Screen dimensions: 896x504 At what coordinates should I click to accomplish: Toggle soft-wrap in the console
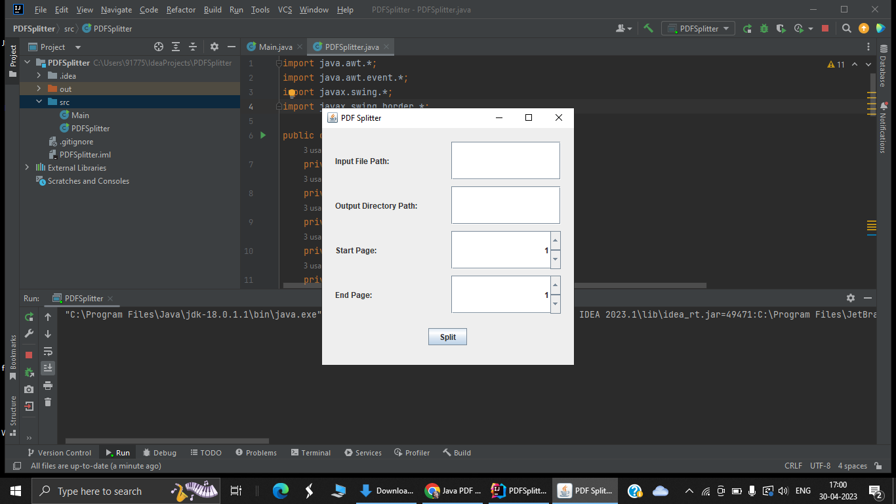[47, 352]
